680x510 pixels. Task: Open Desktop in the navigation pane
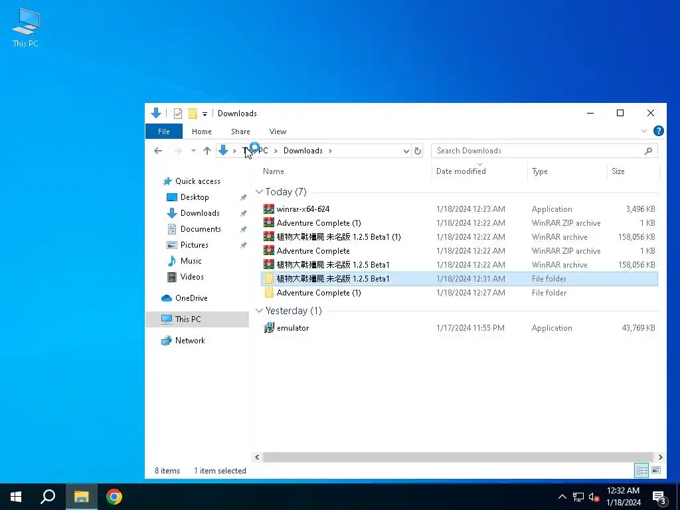[x=195, y=197]
